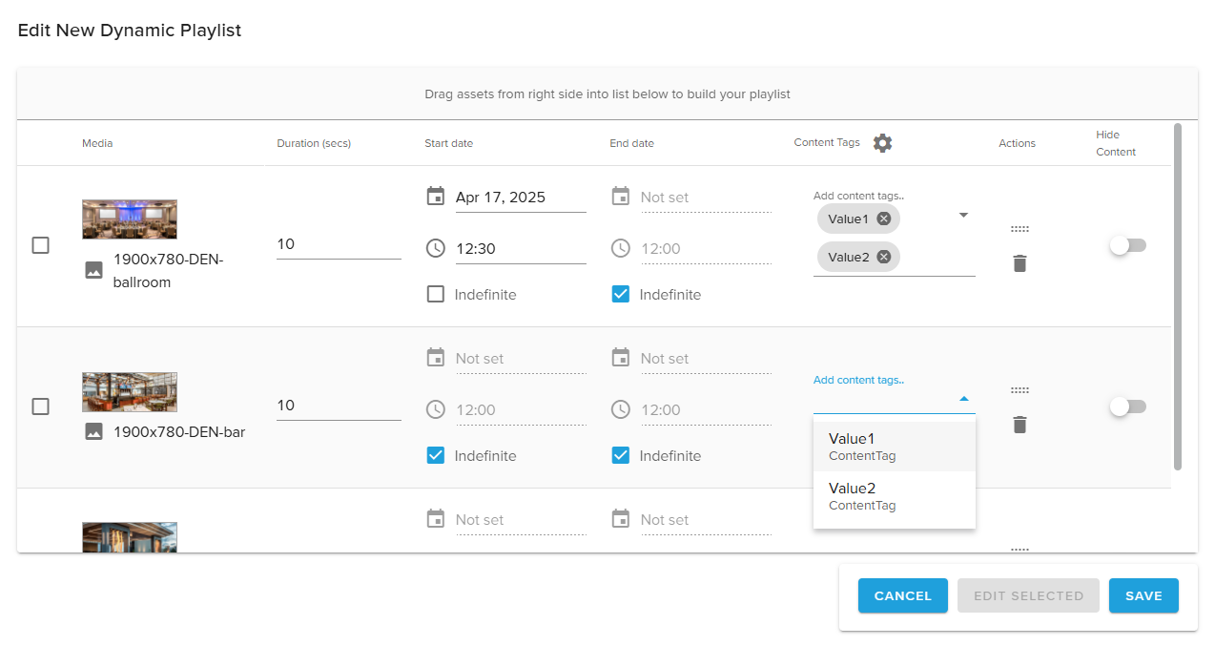The image size is (1215, 646).
Task: Cancel editing the playlist
Action: [x=902, y=595]
